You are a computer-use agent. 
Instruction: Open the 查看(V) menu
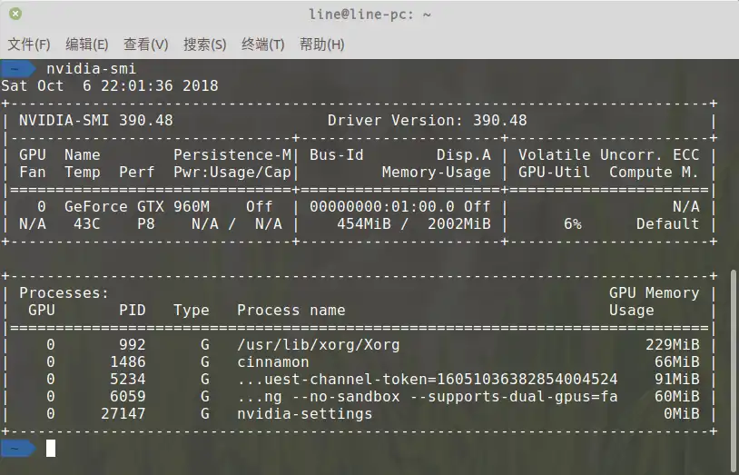[x=145, y=45]
